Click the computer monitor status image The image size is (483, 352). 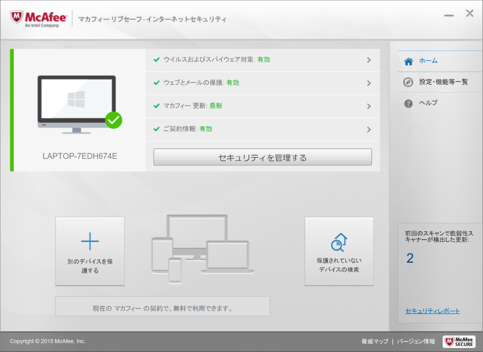coord(76,103)
